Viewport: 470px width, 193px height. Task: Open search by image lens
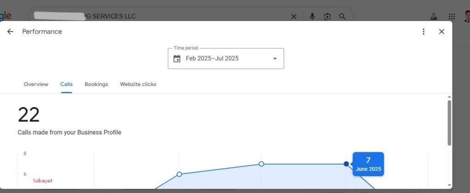pos(327,16)
